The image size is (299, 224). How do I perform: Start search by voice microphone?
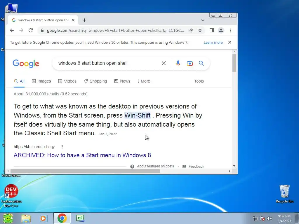pyautogui.click(x=178, y=63)
